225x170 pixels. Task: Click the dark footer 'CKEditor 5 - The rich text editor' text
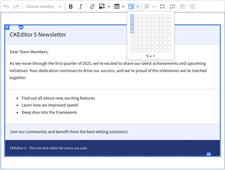[x=48, y=148]
